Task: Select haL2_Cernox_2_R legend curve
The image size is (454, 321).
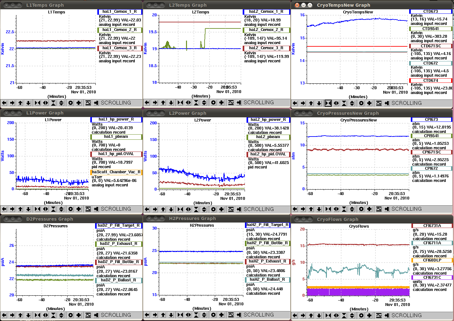Action: pyautogui.click(x=266, y=30)
